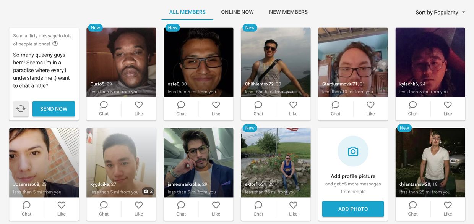
Task: Toggle like on Josemarb68's profile
Action: [x=62, y=205]
